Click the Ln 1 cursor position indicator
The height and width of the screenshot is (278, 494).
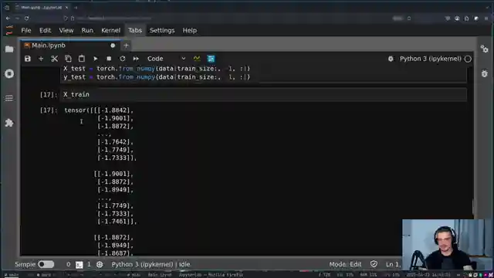tap(394, 264)
